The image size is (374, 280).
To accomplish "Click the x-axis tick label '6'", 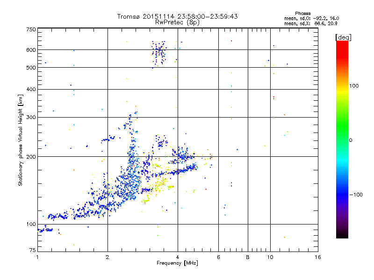I will (218, 257).
